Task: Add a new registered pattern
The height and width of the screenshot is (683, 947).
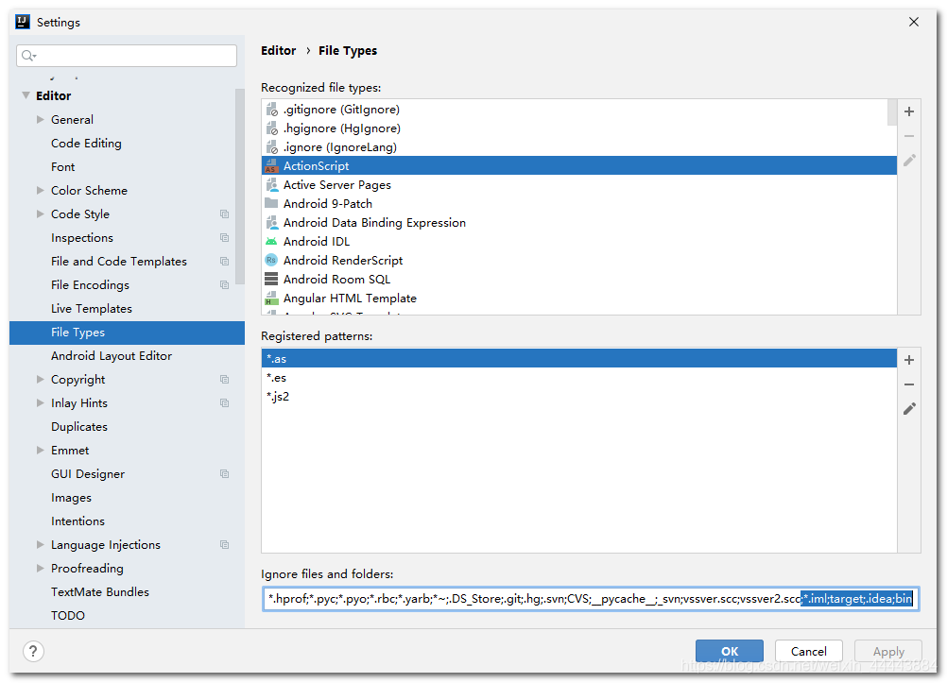Action: tap(909, 360)
